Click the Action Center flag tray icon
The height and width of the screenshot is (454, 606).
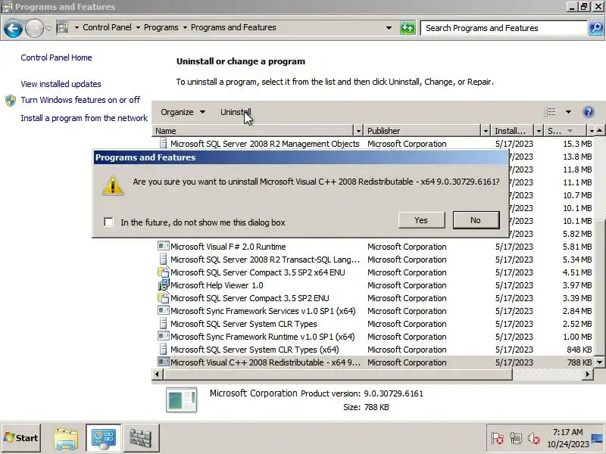pos(498,439)
